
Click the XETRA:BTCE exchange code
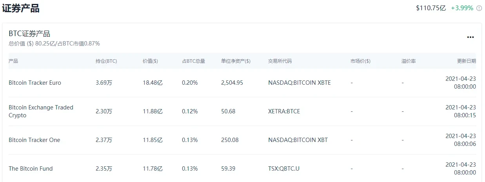pos(284,111)
